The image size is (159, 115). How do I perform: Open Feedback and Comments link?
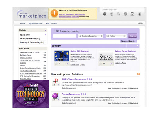[x=69, y=17]
